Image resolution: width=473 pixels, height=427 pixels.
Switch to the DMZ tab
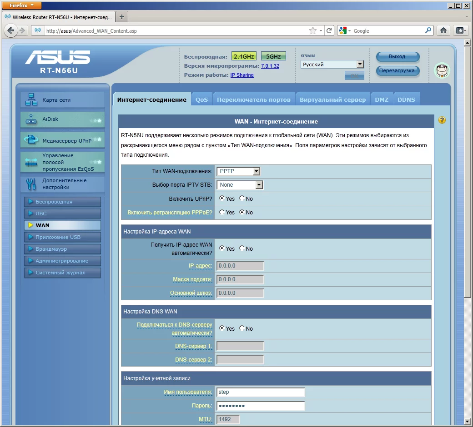tap(382, 99)
